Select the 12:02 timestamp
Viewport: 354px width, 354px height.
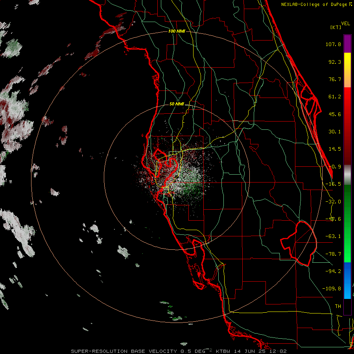[279, 351]
